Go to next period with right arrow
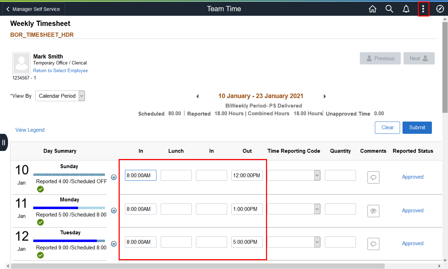Image resolution: width=448 pixels, height=269 pixels. coord(324,96)
